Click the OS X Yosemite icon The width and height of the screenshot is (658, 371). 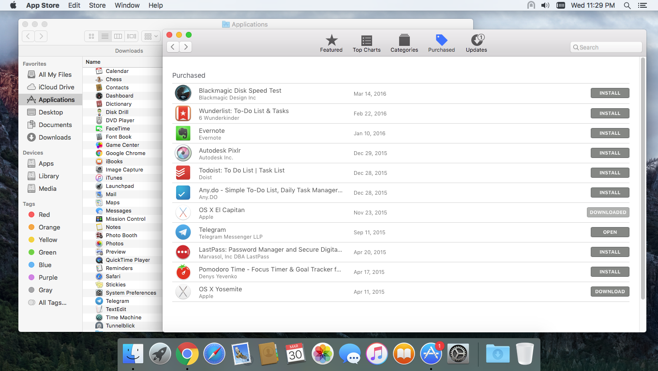click(x=183, y=291)
